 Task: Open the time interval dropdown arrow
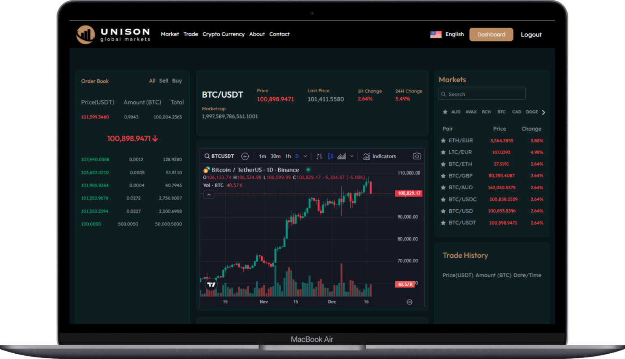(x=305, y=156)
